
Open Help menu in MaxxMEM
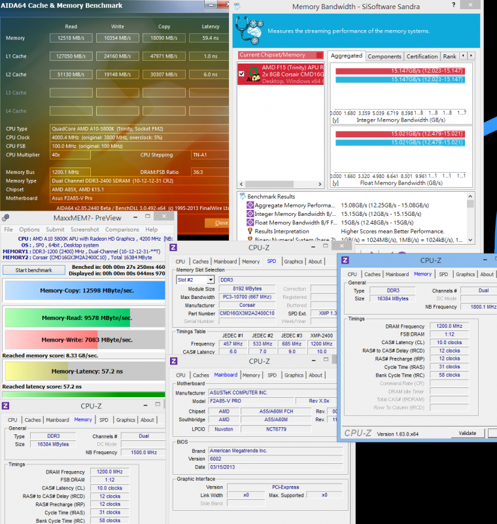(x=151, y=229)
